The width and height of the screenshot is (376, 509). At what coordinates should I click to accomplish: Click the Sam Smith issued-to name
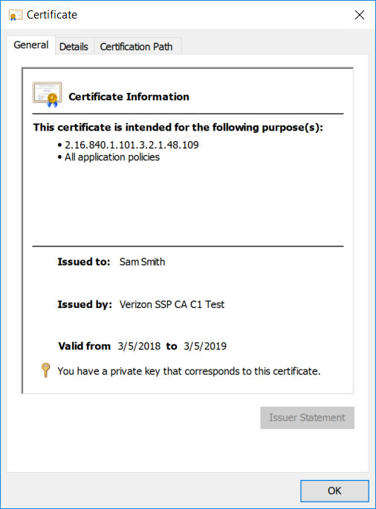[142, 262]
